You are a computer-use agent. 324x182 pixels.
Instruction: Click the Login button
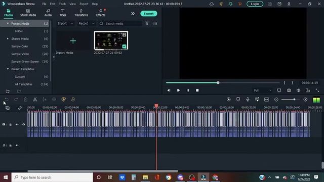point(255,4)
